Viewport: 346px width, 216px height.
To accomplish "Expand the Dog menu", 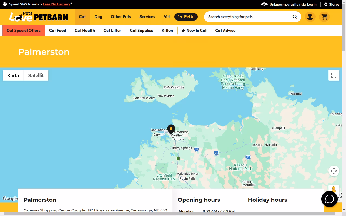I will pyautogui.click(x=98, y=17).
